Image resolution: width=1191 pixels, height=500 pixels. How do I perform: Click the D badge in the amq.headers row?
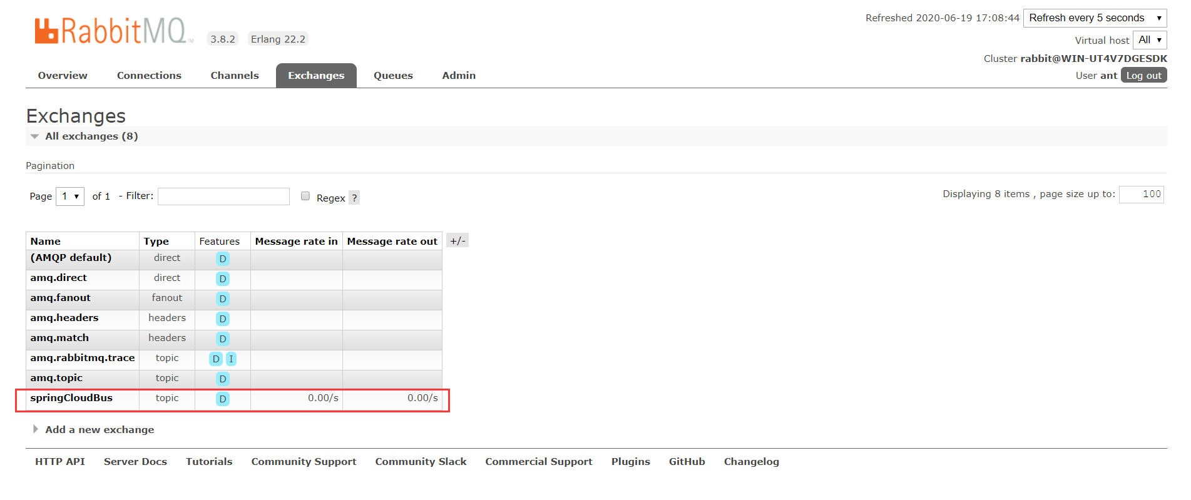223,319
